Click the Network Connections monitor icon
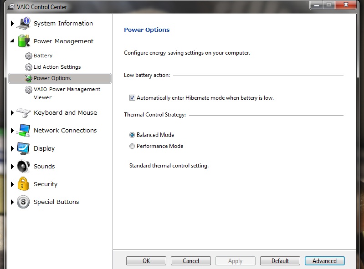The height and width of the screenshot is (269, 364). point(23,130)
